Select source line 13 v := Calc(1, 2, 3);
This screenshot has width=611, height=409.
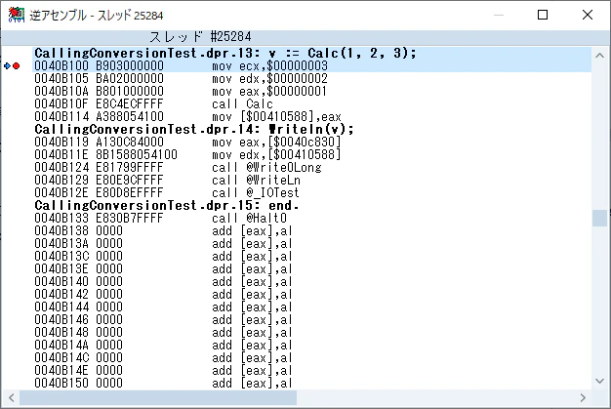click(311, 53)
